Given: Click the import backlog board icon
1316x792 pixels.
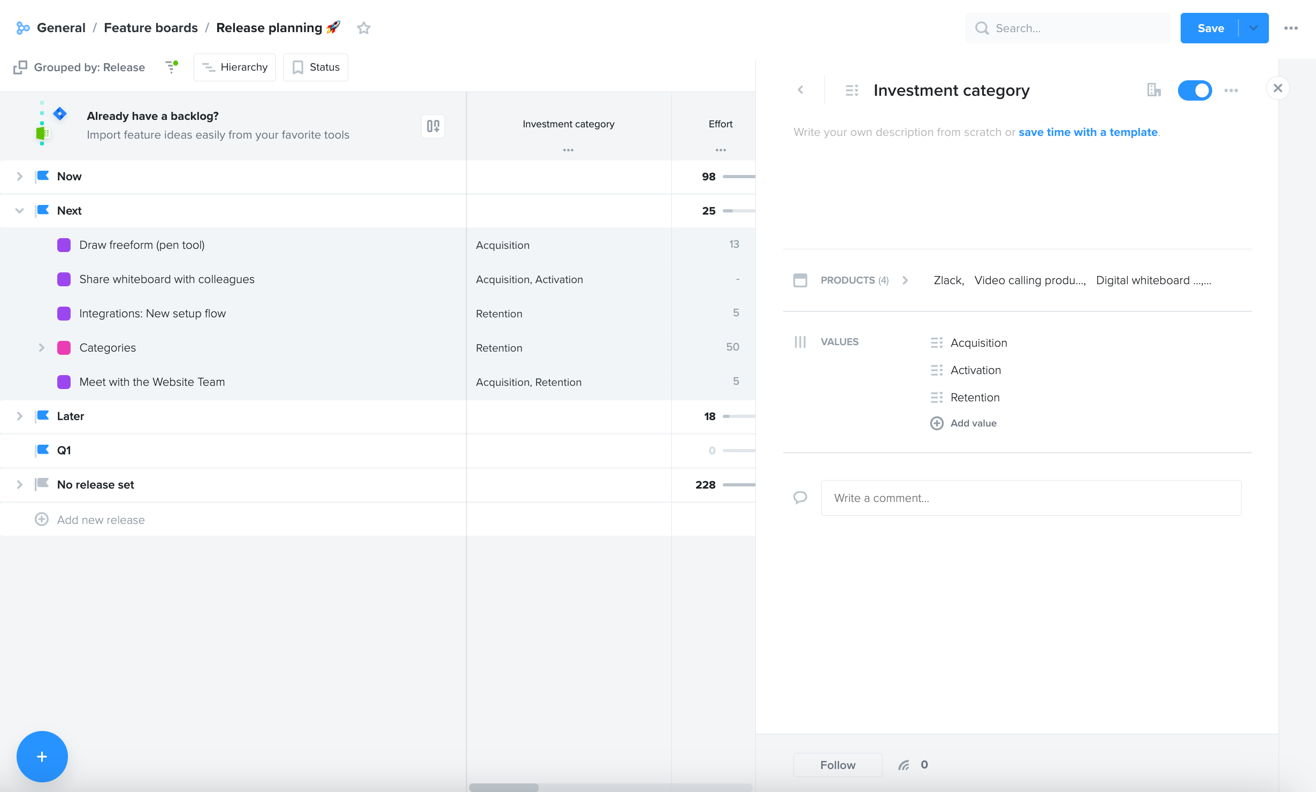Looking at the screenshot, I should (433, 126).
